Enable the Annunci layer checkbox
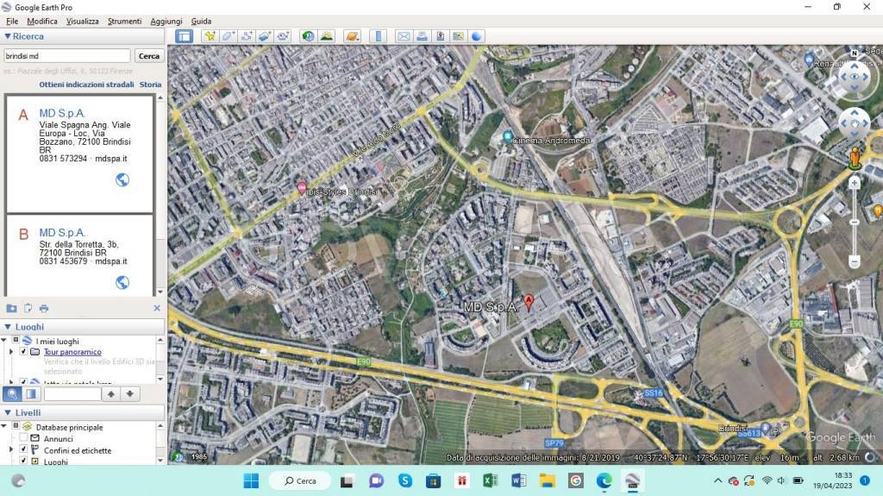The width and height of the screenshot is (883, 496). (23, 438)
